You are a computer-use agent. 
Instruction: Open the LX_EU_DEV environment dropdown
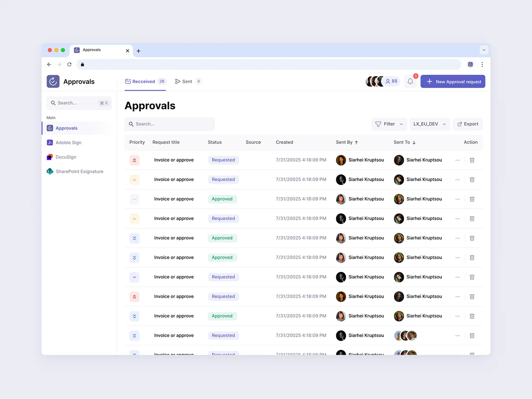click(429, 124)
